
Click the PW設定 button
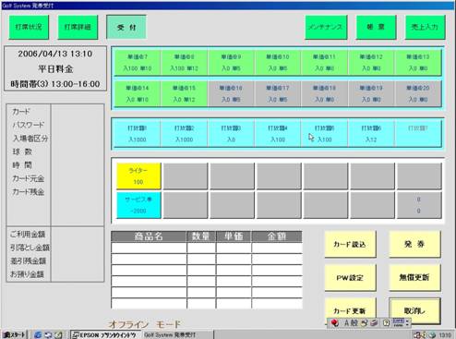(x=350, y=278)
